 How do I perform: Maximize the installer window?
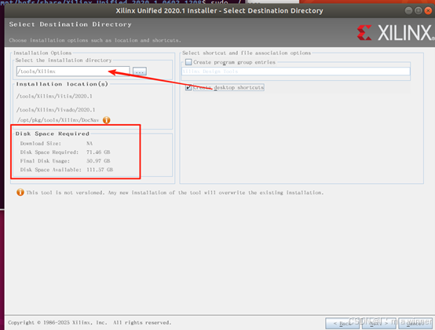point(419,10)
